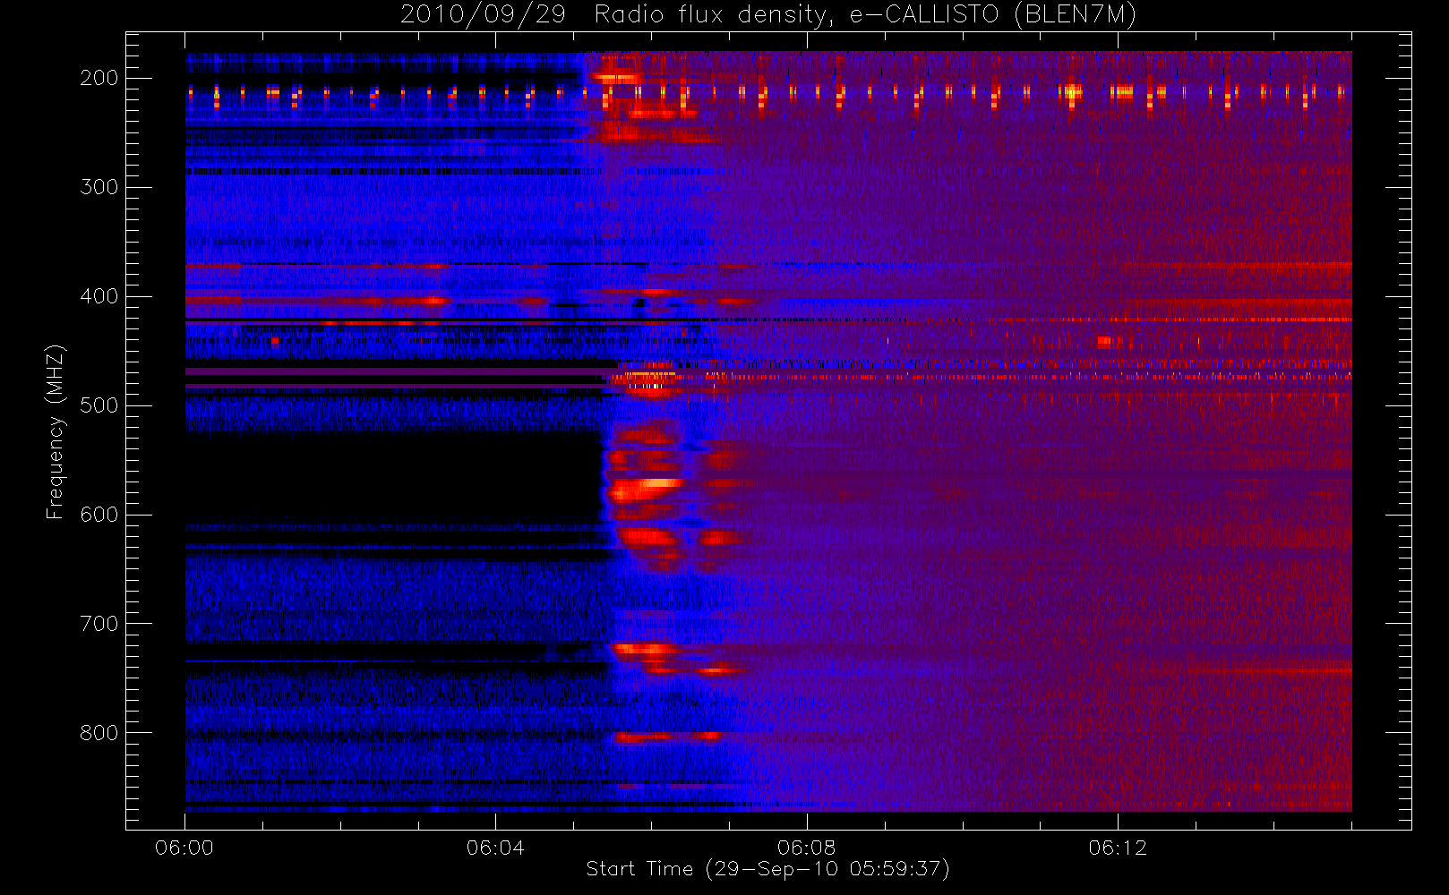The width and height of the screenshot is (1449, 895).
Task: Select the 600 frequency tick label
Action: click(99, 515)
